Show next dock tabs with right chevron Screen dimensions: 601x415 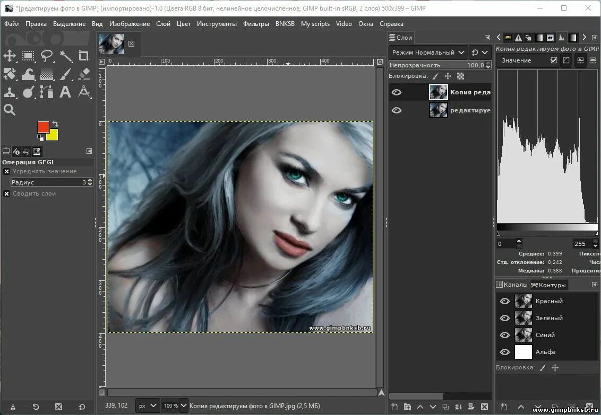584,37
